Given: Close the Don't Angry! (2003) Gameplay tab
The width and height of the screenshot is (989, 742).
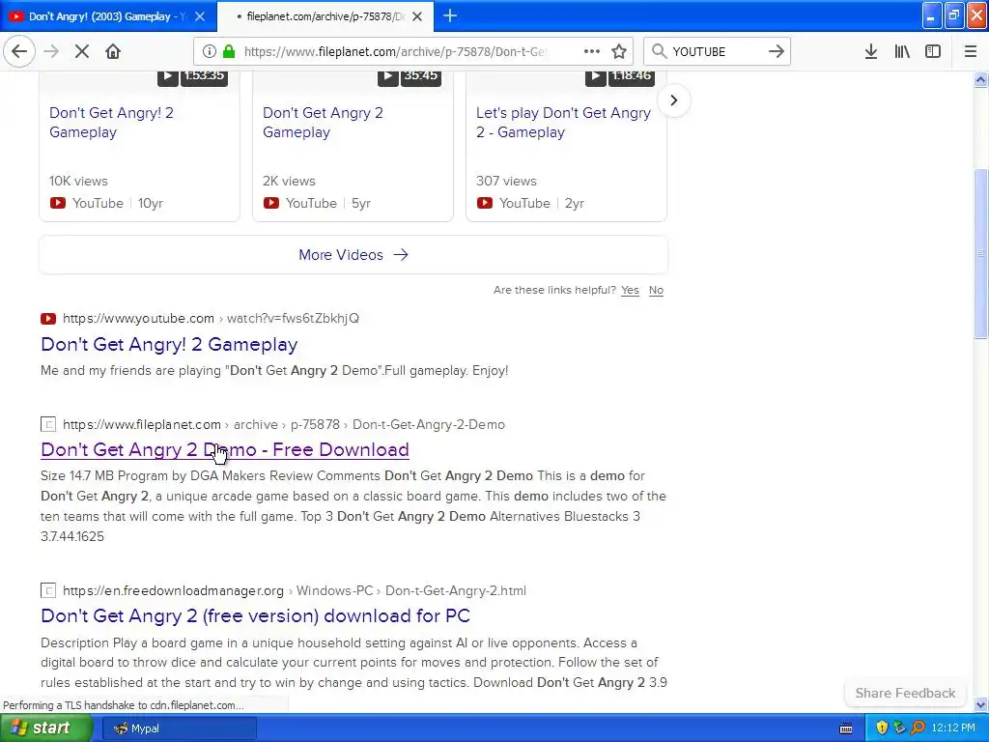Looking at the screenshot, I should pos(200,16).
